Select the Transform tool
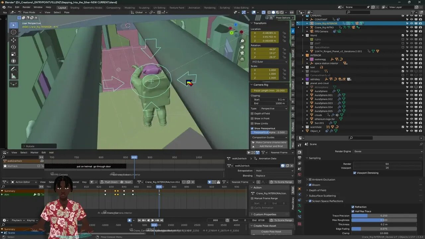The height and width of the screenshot is (239, 425). click(14, 61)
